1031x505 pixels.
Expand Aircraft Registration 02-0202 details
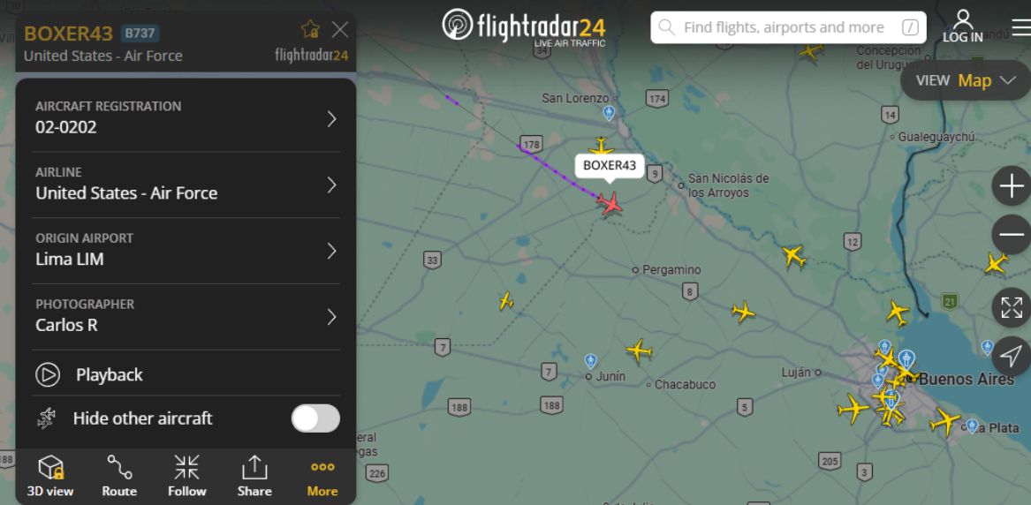tap(186, 119)
